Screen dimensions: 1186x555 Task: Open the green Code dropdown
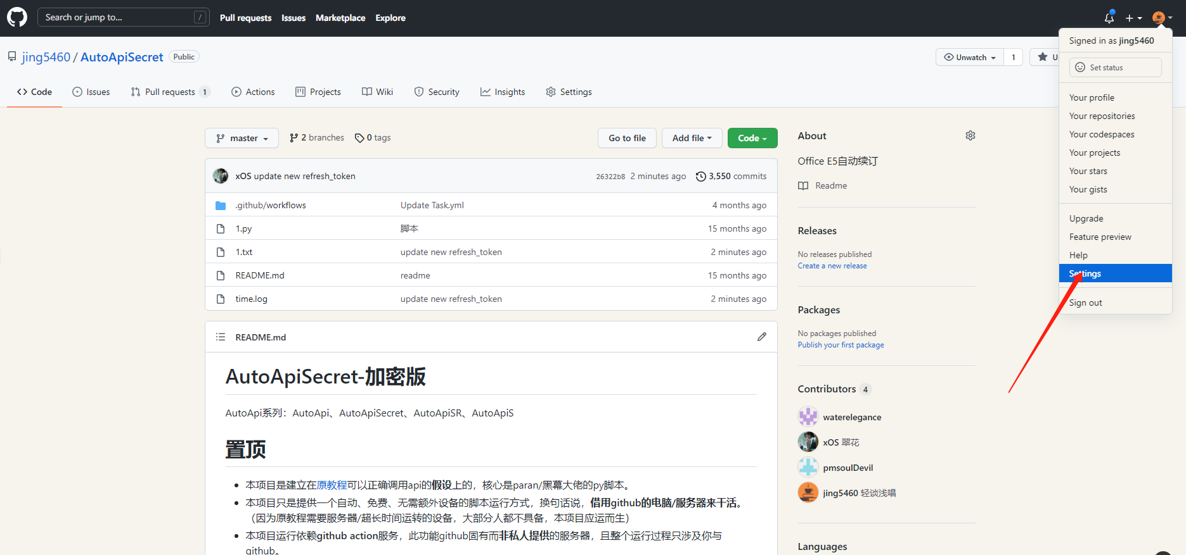point(752,138)
